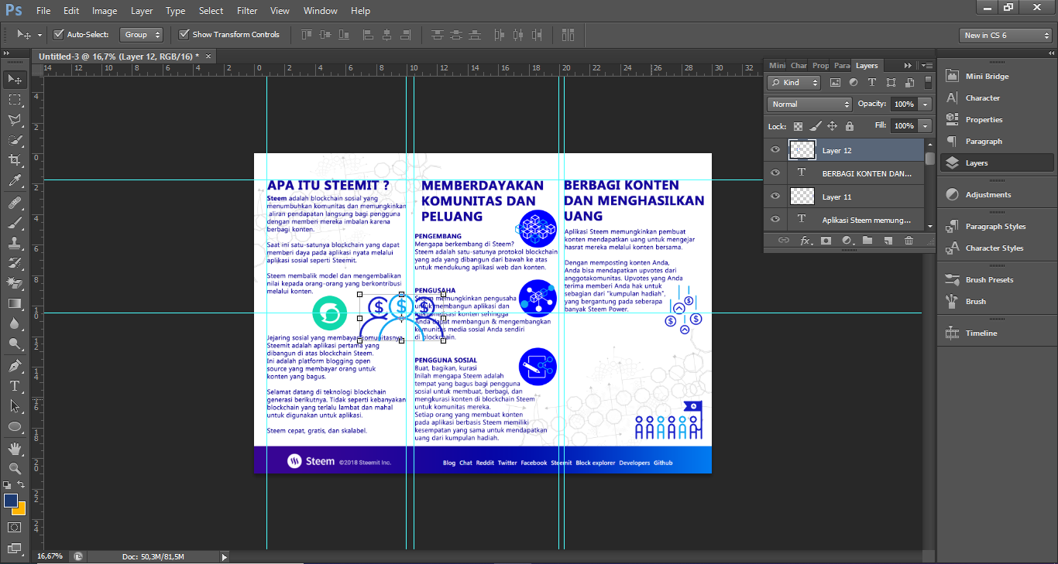Viewport: 1058px width, 564px height.
Task: Open Timeline panel button
Action: point(981,333)
